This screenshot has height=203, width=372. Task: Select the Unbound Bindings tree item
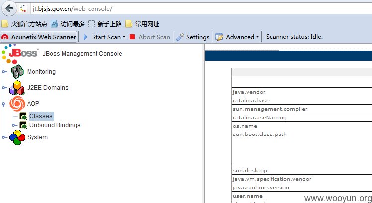coord(55,125)
